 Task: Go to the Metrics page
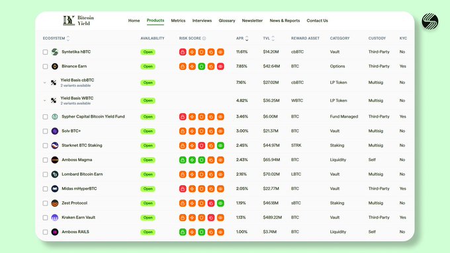[178, 20]
